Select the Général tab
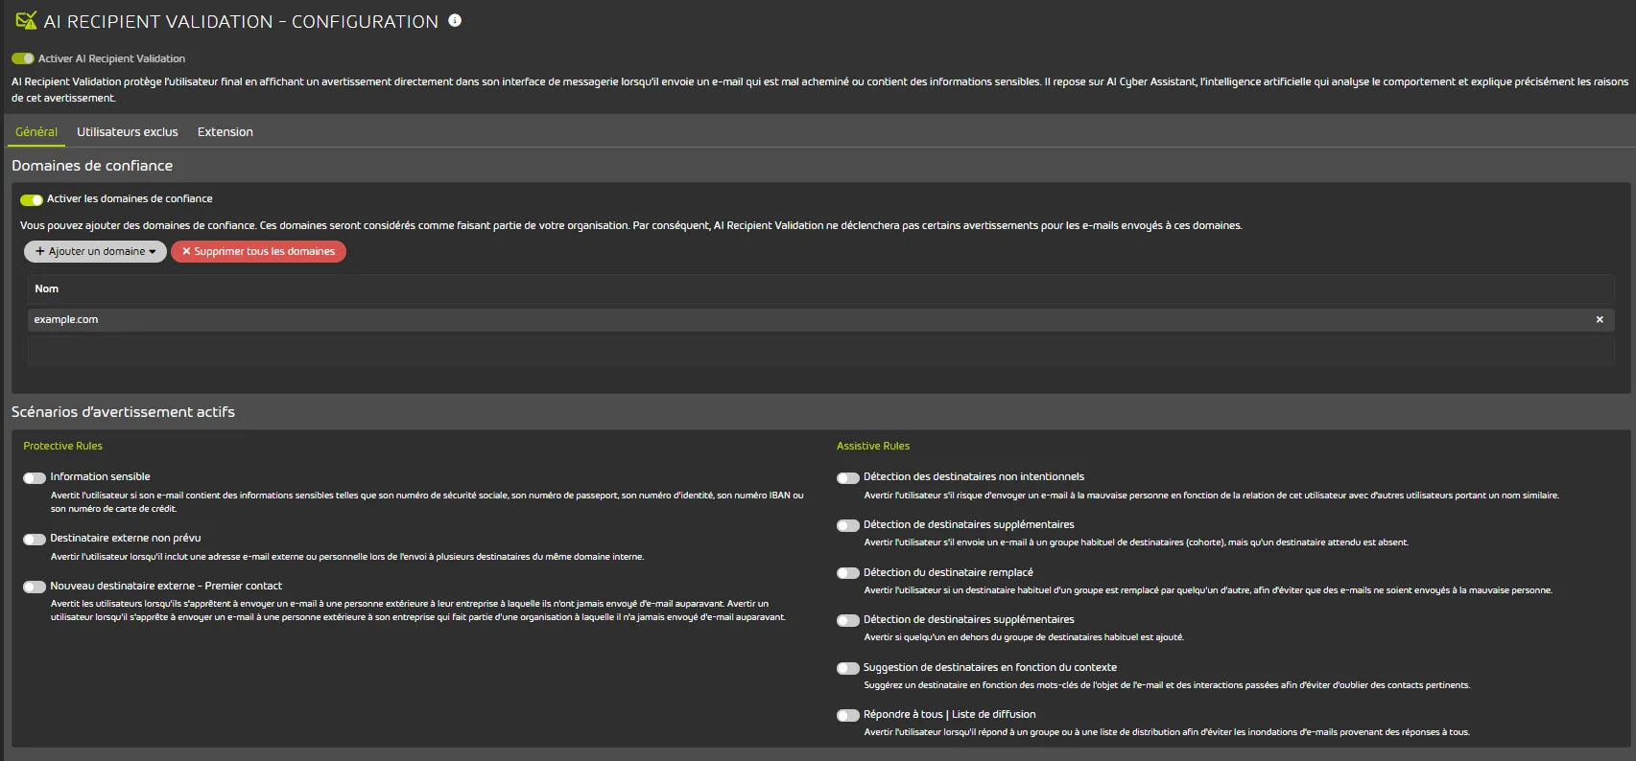Viewport: 1636px width, 761px height. click(36, 132)
